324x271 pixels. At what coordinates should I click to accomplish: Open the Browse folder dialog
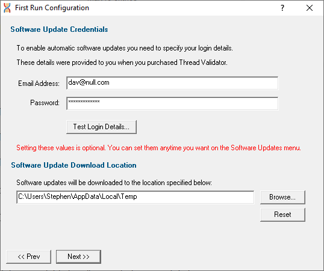click(282, 197)
